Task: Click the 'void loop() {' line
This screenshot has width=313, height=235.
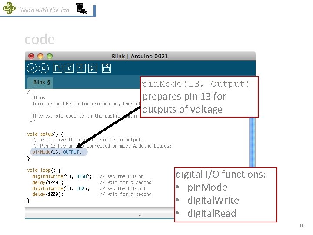Action: (44, 171)
